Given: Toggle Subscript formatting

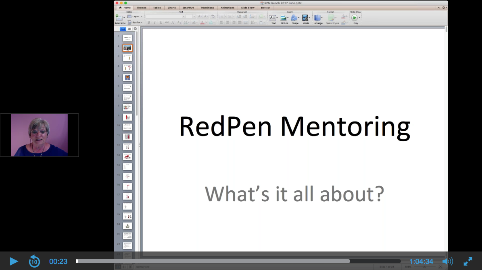Looking at the screenshot, I should pos(179,23).
